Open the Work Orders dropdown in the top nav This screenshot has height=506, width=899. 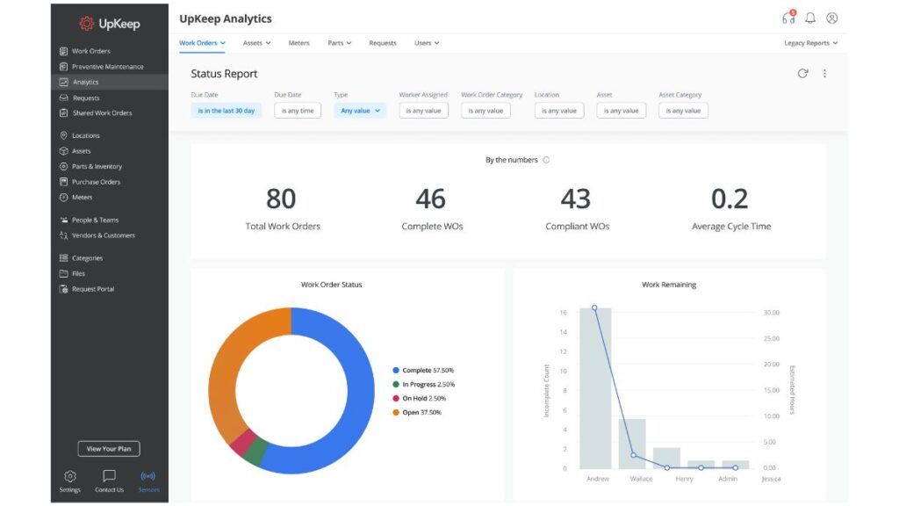[x=201, y=42]
